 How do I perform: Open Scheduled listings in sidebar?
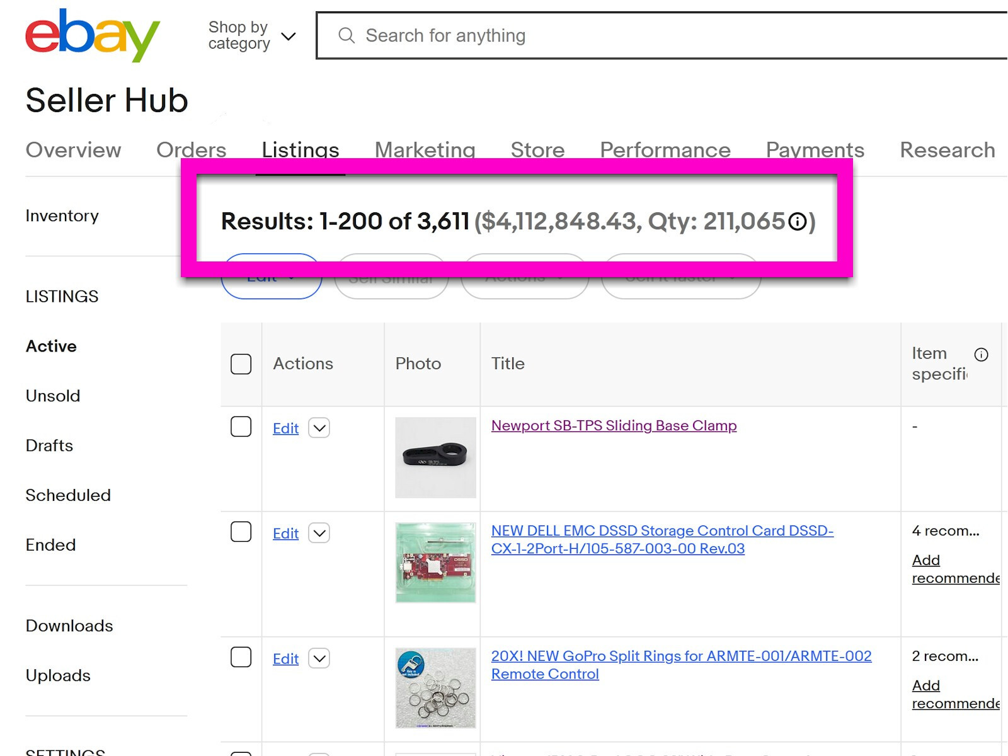[68, 496]
